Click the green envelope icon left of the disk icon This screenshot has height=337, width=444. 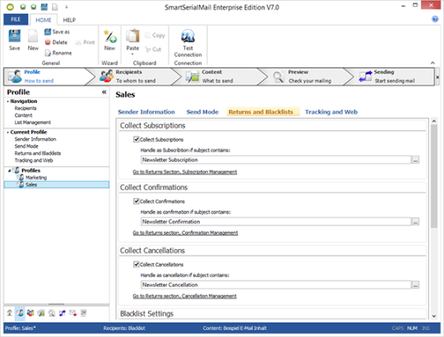point(34,7)
